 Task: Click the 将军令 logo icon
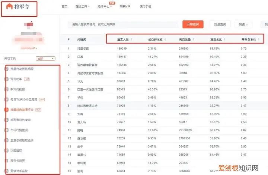pyautogui.click(x=9, y=7)
